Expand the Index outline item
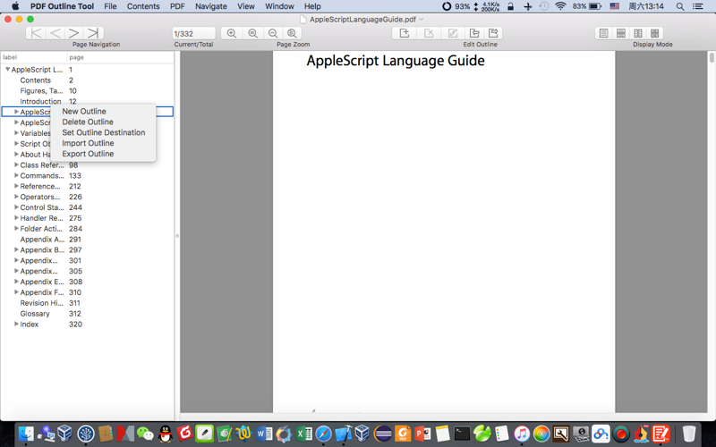The width and height of the screenshot is (716, 447). click(16, 324)
